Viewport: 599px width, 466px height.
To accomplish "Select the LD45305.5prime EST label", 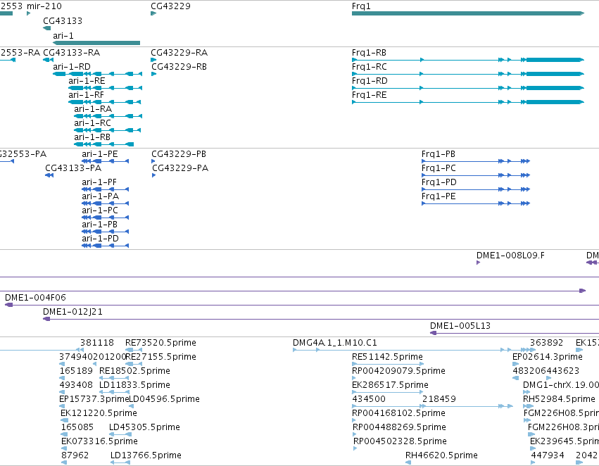I will click(144, 428).
